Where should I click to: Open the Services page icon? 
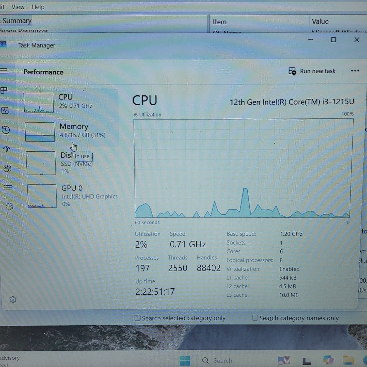click(x=9, y=206)
